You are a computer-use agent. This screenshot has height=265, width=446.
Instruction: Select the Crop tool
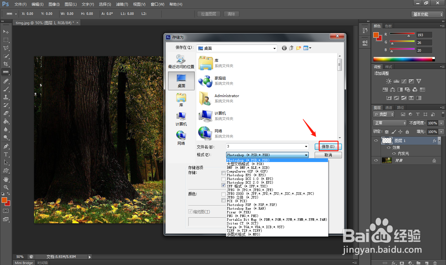[6, 64]
